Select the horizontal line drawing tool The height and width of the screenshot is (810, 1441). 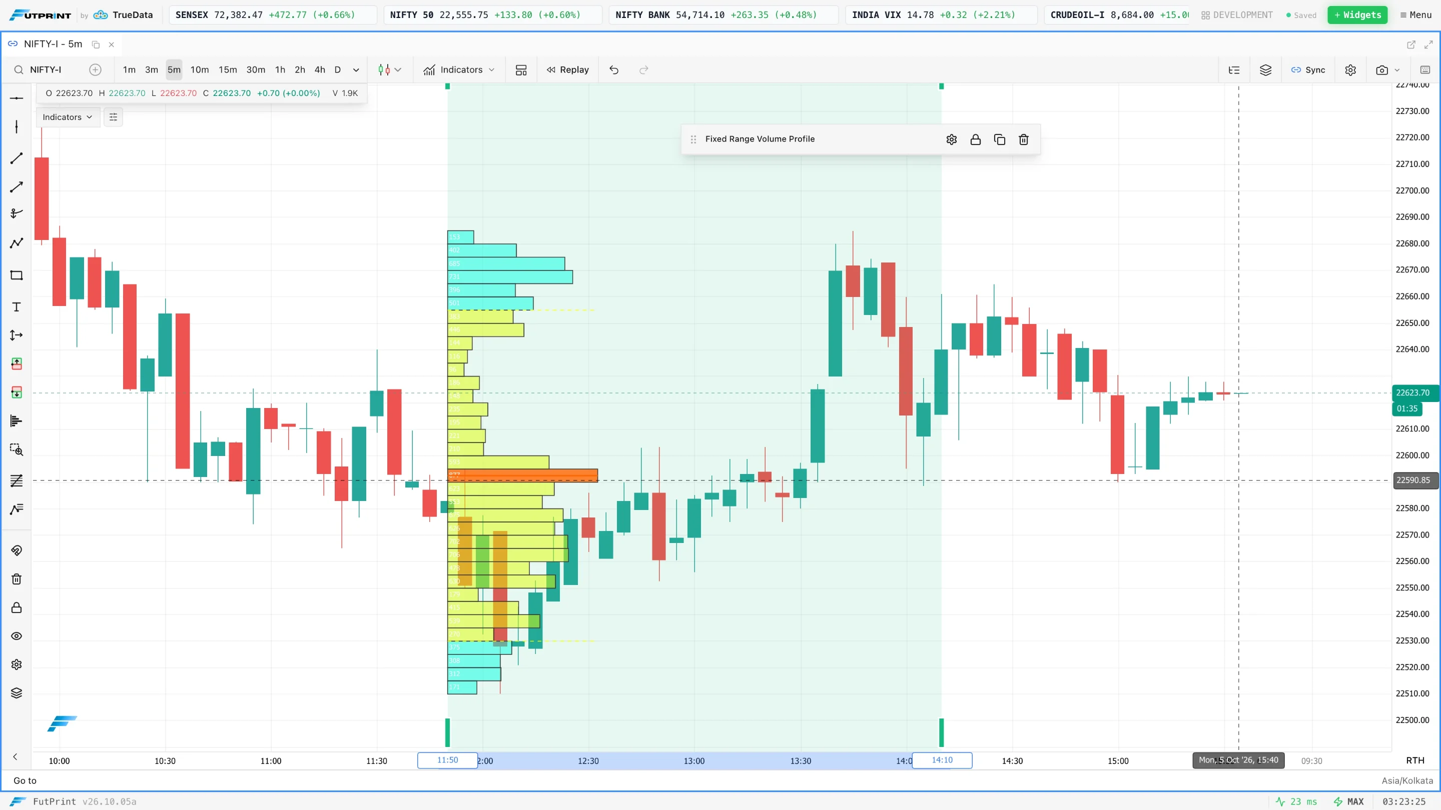pos(16,98)
